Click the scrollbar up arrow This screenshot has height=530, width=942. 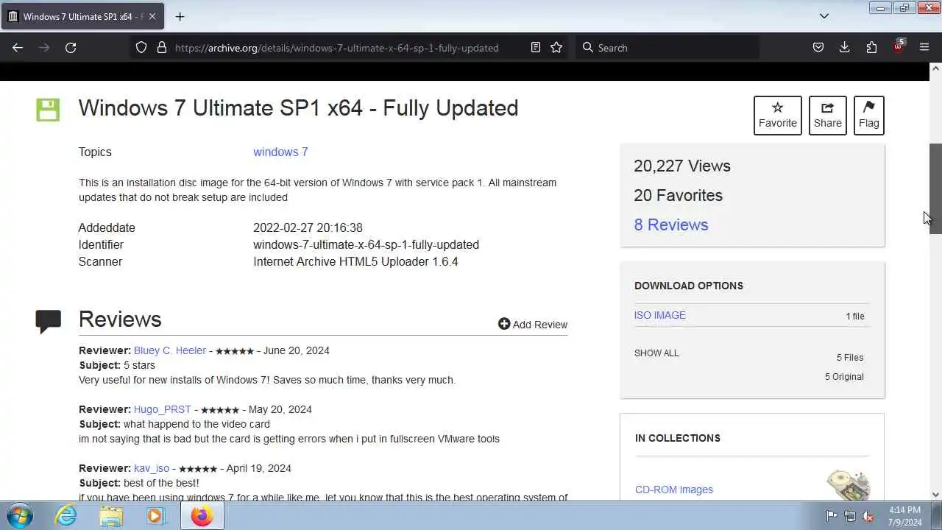point(935,68)
